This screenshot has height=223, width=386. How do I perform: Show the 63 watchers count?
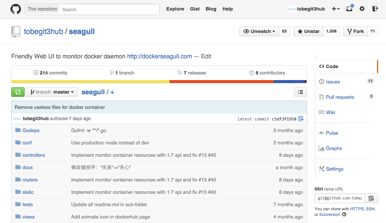click(284, 31)
